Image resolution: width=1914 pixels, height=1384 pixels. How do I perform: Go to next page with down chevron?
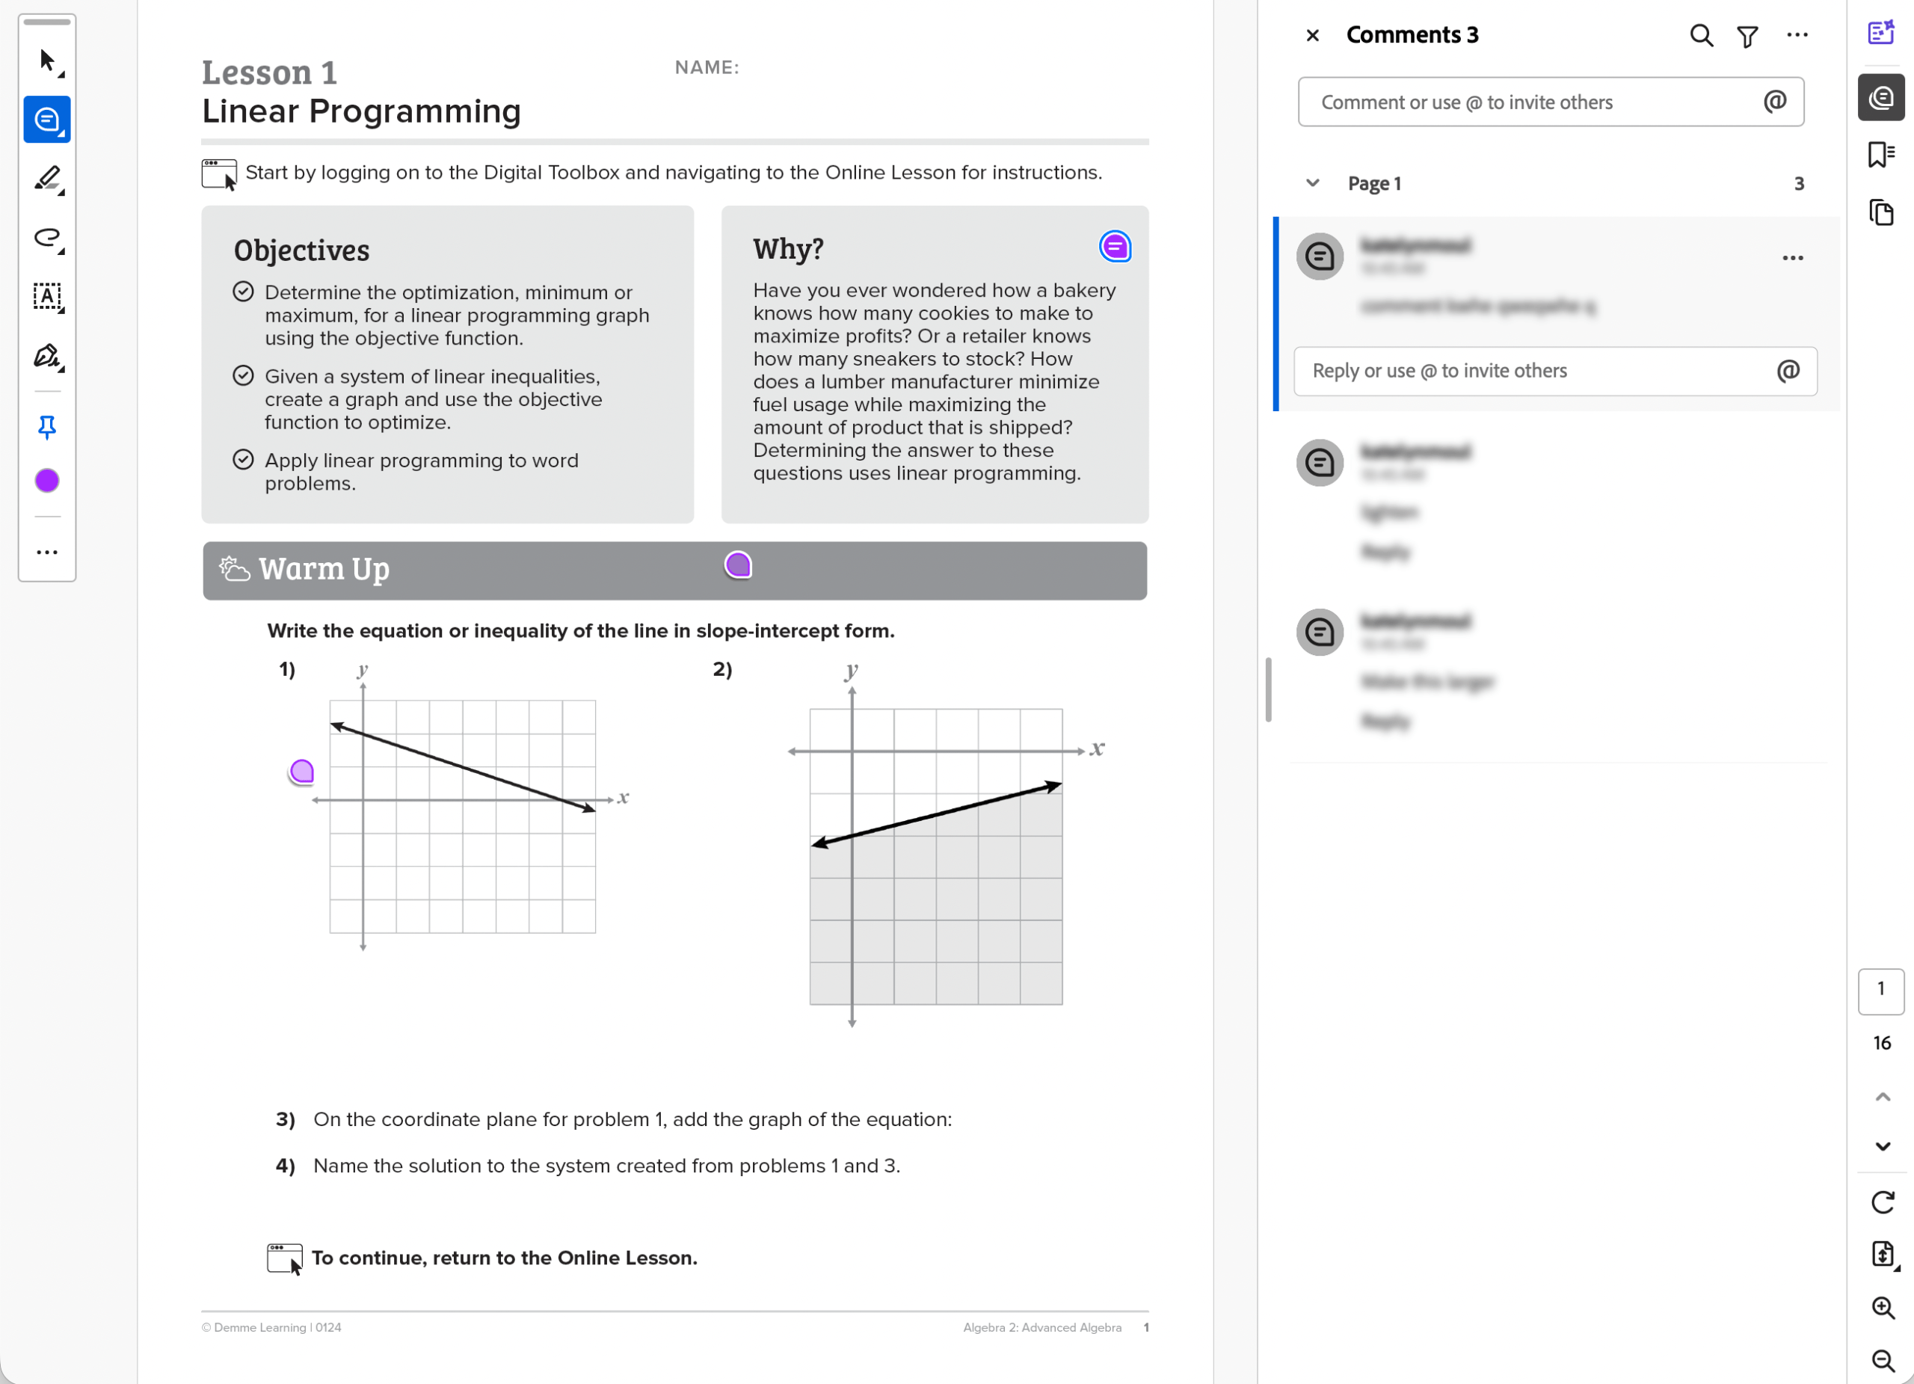(1883, 1146)
